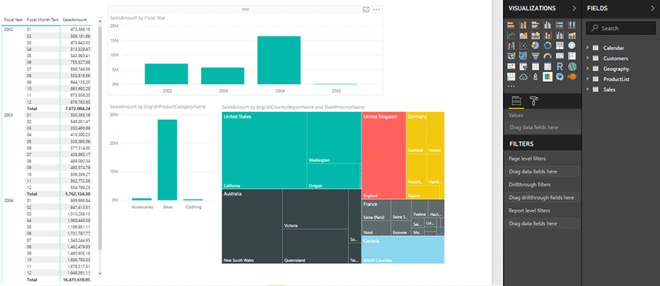Click the California tile in the treemap
This screenshot has width=660, height=286.
point(264,151)
